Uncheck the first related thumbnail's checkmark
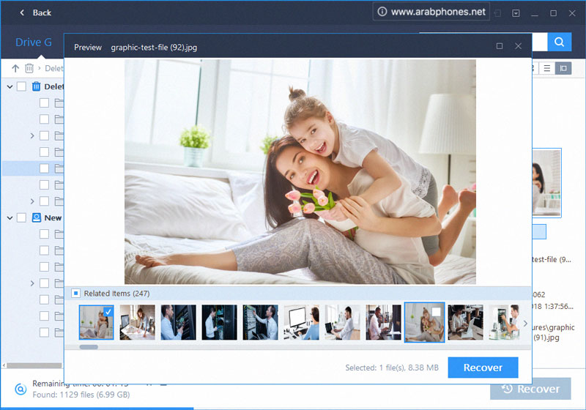Screen dimensions: 586x410 [108, 311]
